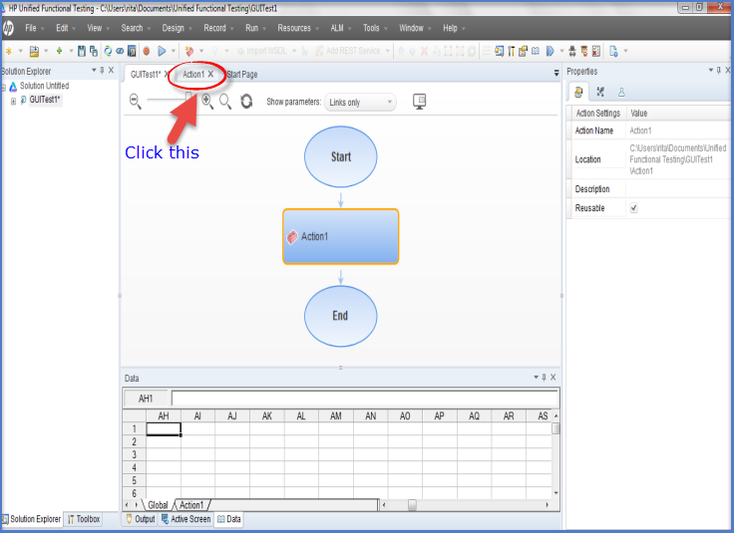The height and width of the screenshot is (533, 734).
Task: Close the Action1 document tab
Action: click(210, 74)
